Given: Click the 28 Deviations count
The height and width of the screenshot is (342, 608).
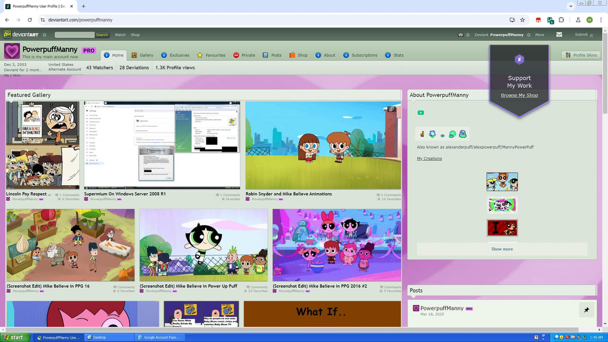Looking at the screenshot, I should click(134, 67).
